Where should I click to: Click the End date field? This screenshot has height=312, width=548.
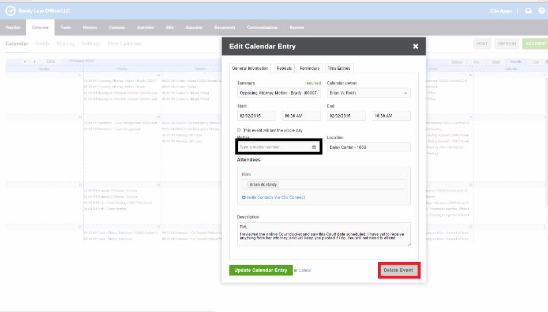346,116
